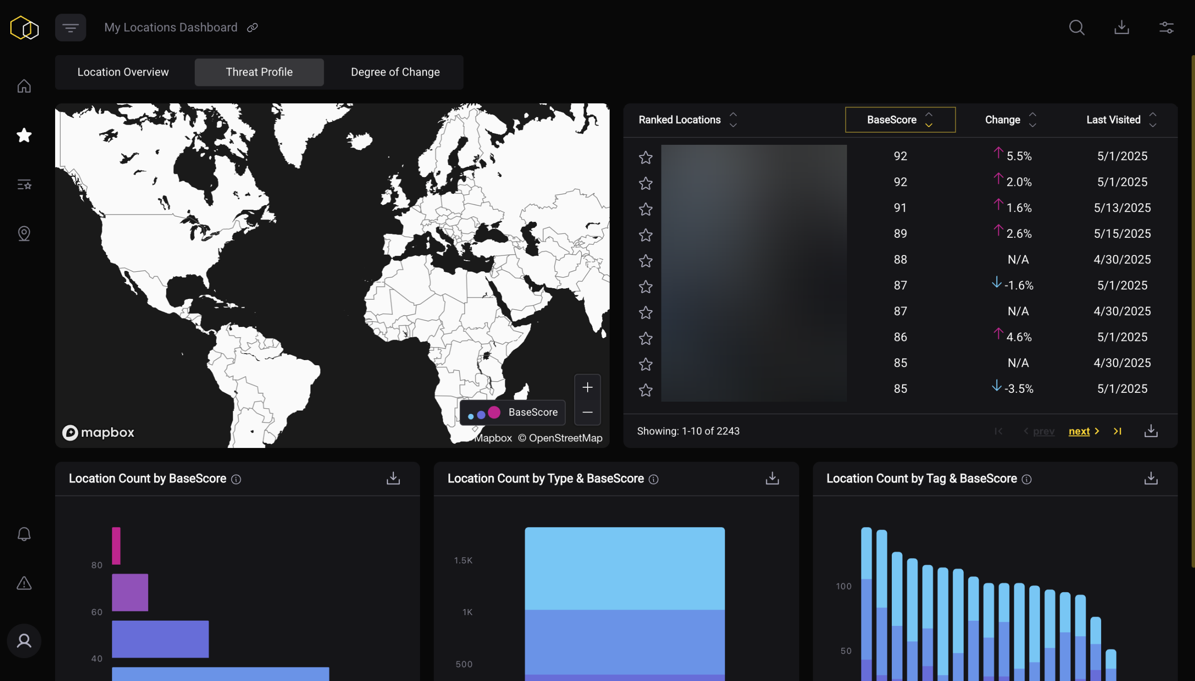Viewport: 1195px width, 681px height.
Task: Open the notifications bell icon
Action: pyautogui.click(x=24, y=534)
